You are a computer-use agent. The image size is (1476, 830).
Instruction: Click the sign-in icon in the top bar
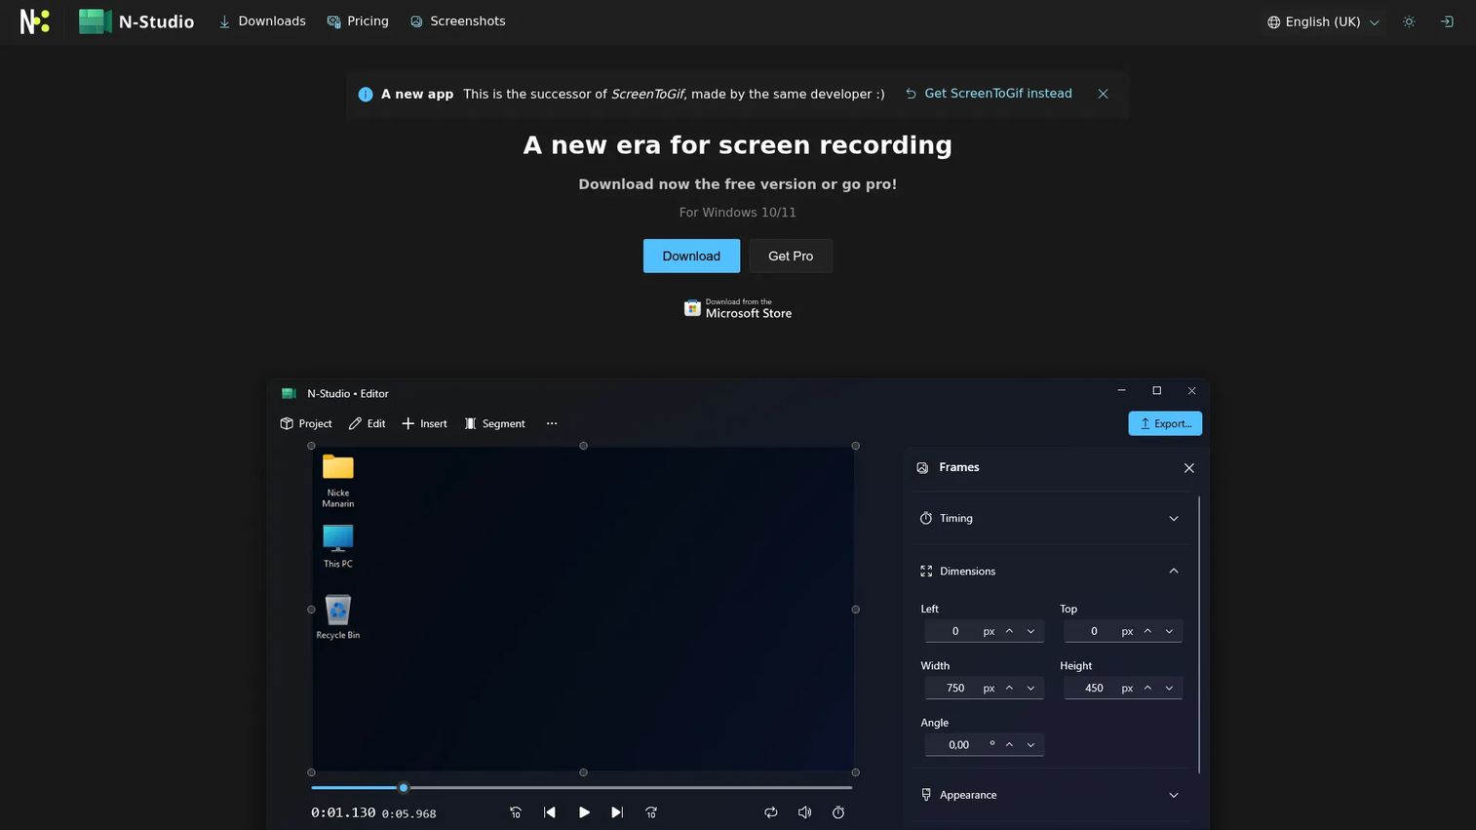pos(1447,21)
